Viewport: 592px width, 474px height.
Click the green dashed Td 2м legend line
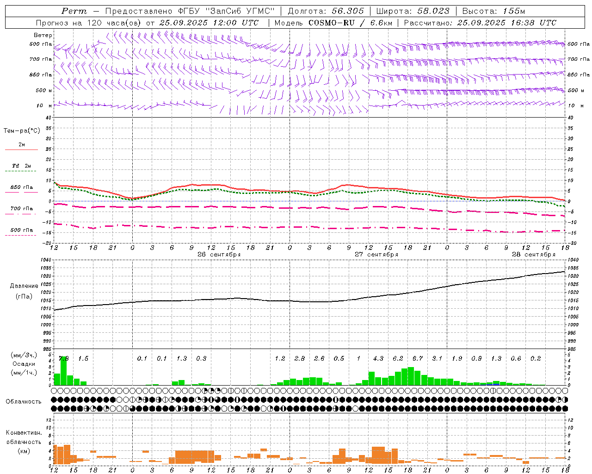coord(22,171)
